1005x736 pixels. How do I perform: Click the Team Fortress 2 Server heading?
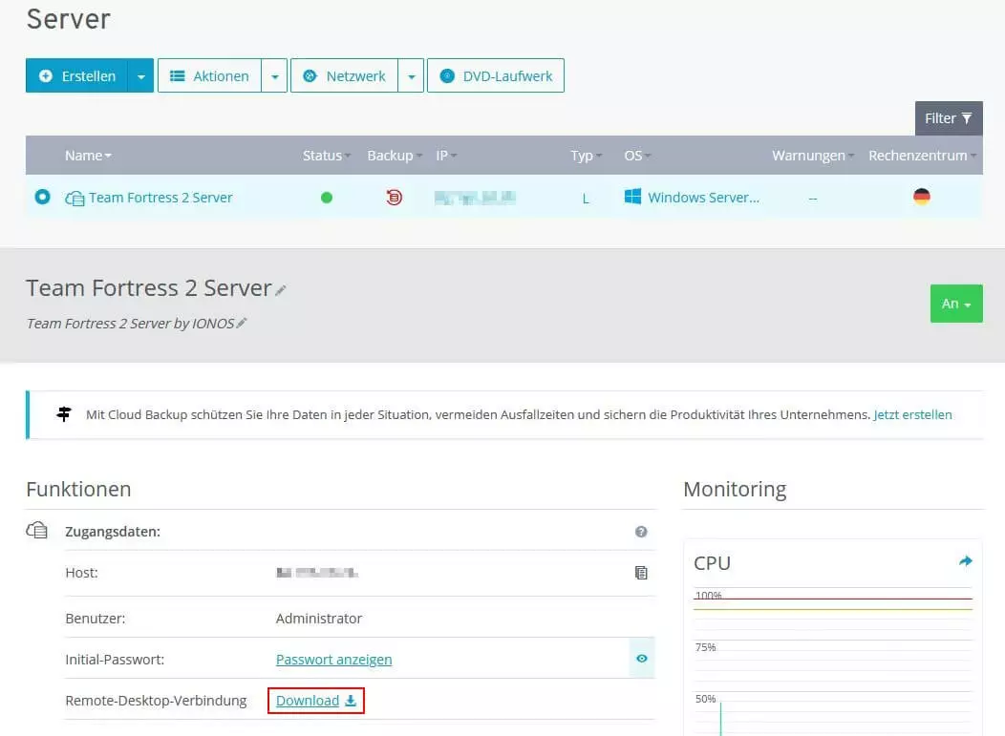coord(149,288)
